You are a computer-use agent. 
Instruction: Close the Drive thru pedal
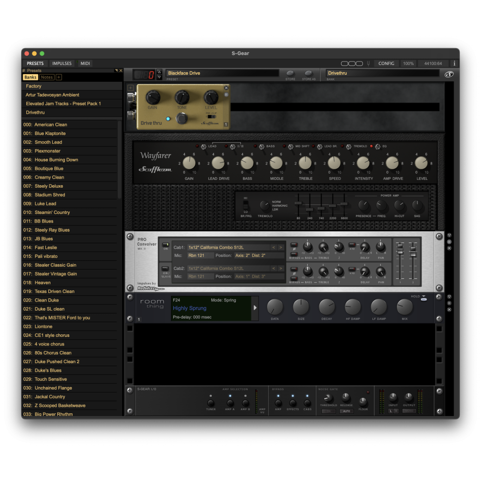point(226,88)
